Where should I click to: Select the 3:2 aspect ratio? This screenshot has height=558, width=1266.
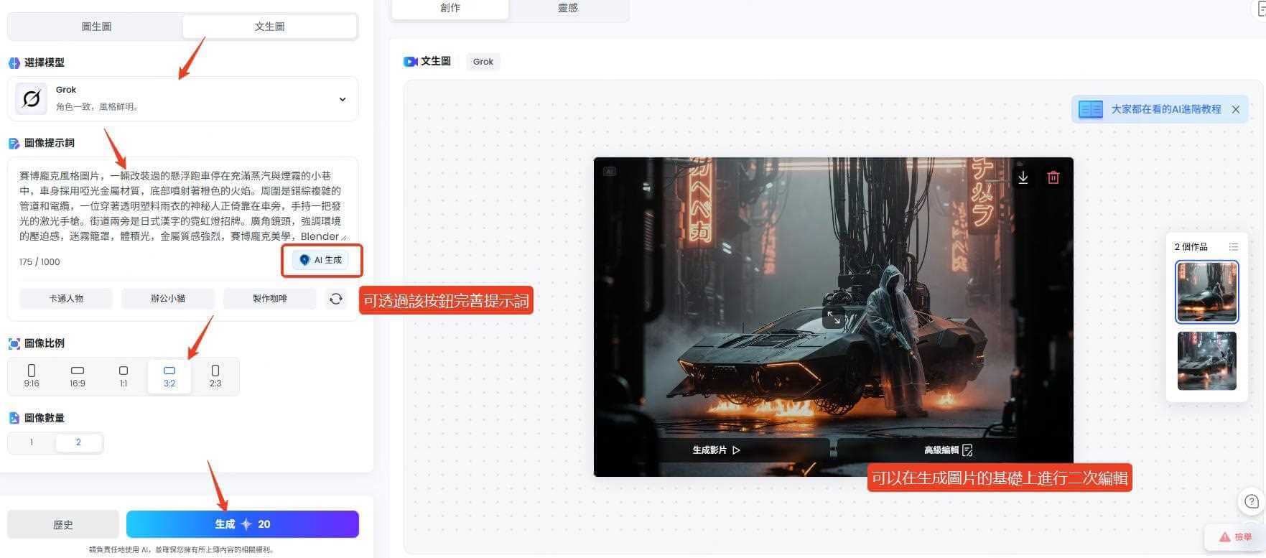point(169,376)
